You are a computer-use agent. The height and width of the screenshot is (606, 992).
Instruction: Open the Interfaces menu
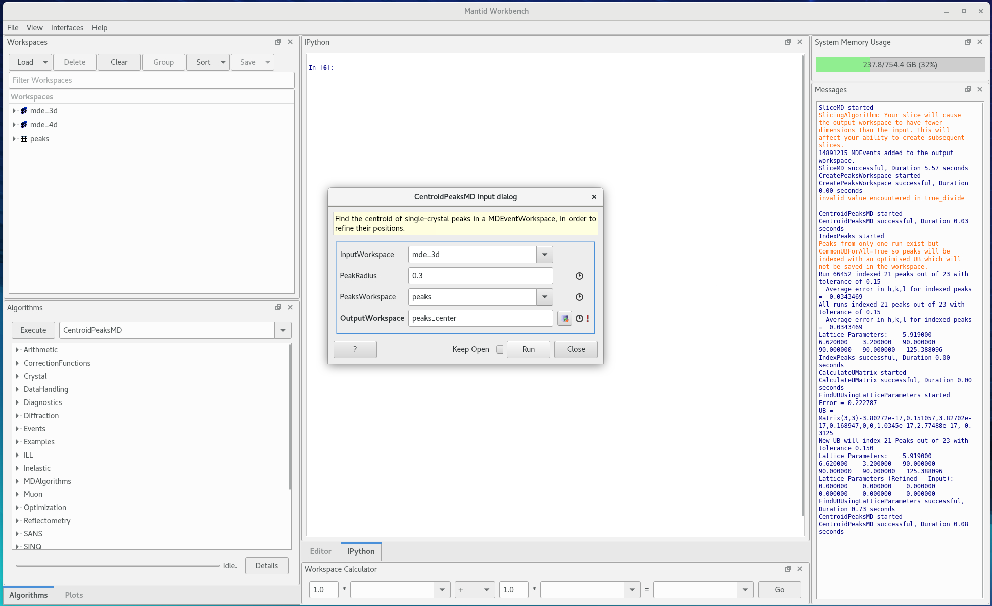[x=67, y=27]
